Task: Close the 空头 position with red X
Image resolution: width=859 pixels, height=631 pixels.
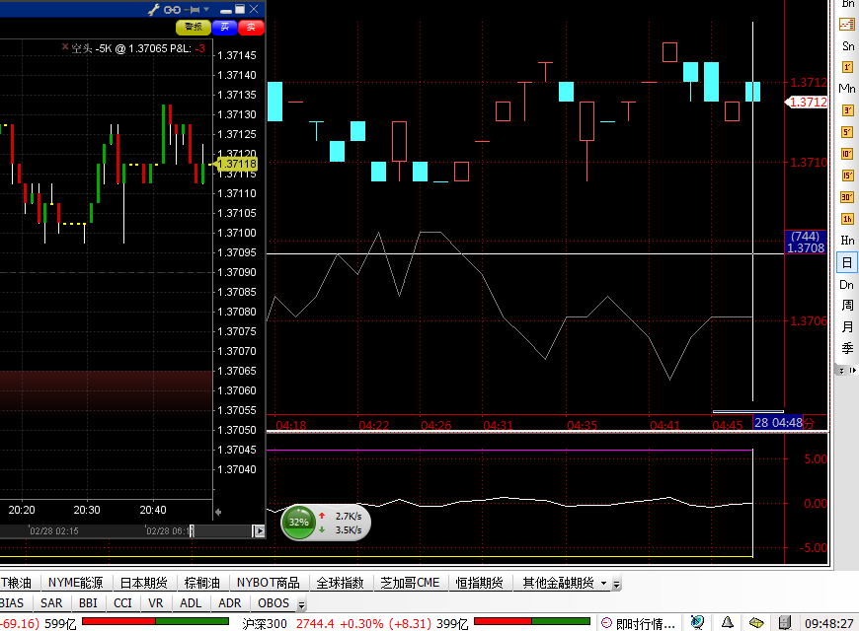Action: pos(65,46)
